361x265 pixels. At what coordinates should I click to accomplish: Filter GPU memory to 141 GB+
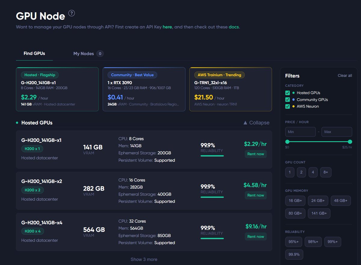319,213
